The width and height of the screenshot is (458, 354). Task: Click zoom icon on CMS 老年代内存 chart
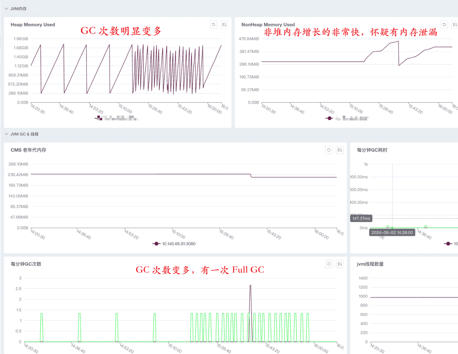[340, 150]
